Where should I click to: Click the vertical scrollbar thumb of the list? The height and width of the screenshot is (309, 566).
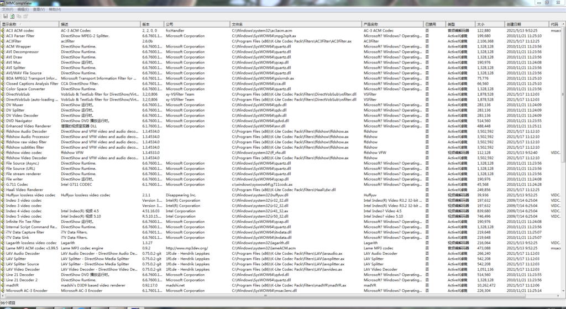[563, 94]
